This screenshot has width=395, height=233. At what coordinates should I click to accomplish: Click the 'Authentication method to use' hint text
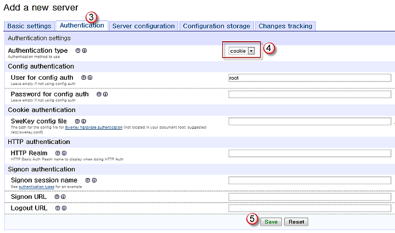34,57
